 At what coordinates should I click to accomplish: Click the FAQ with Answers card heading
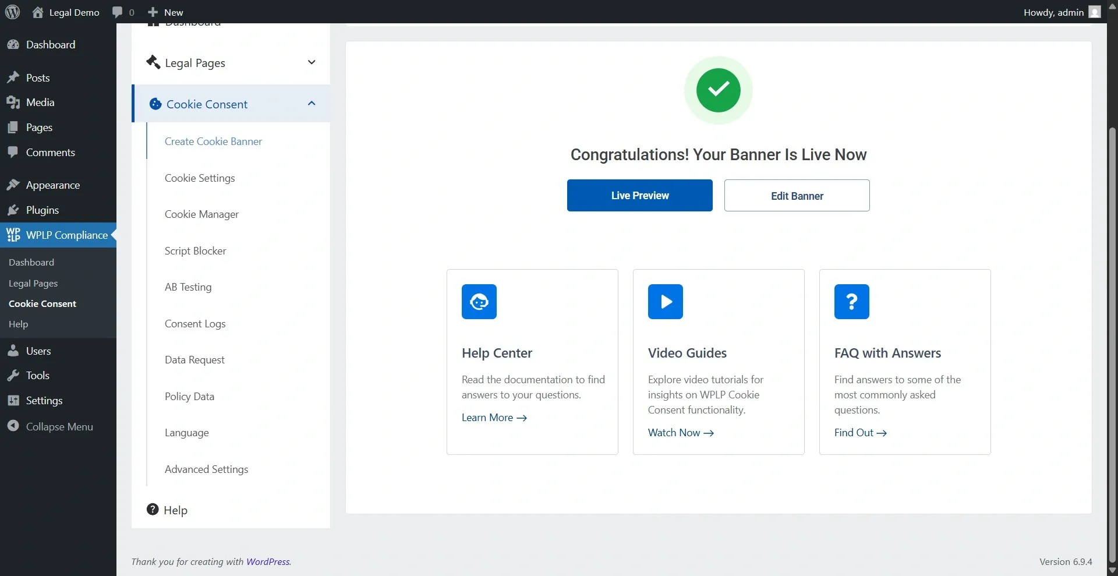[887, 353]
